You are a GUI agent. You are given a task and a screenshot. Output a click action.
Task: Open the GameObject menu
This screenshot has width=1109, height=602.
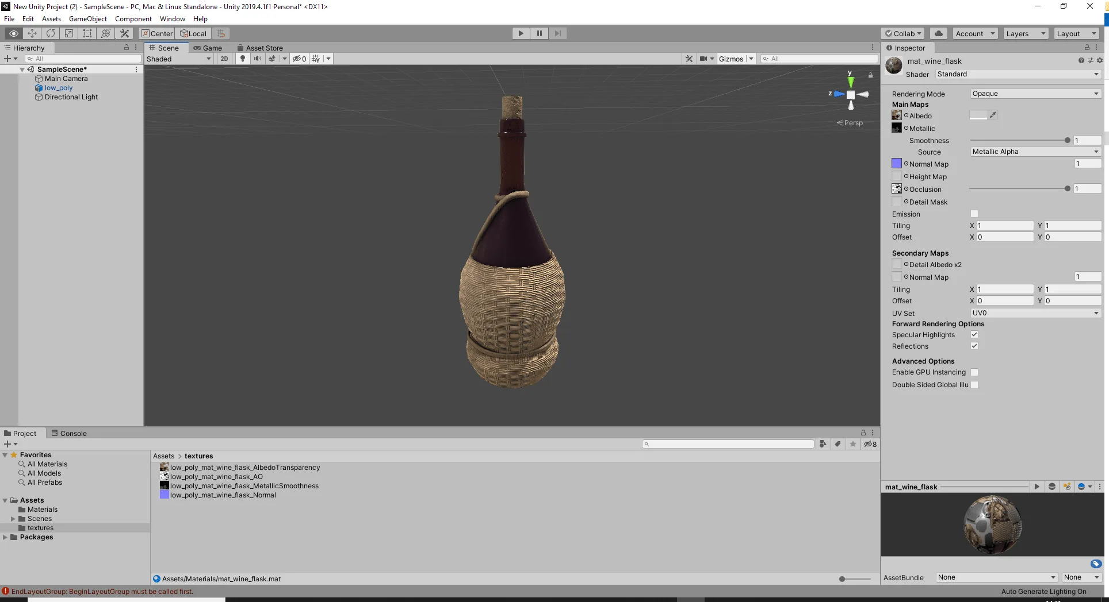point(87,19)
